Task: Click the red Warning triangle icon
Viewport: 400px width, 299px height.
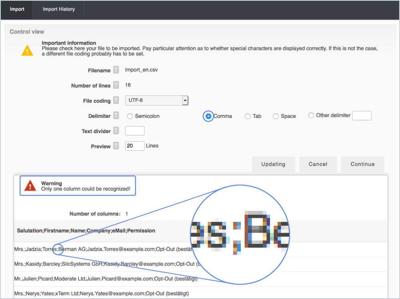Action: (x=30, y=186)
